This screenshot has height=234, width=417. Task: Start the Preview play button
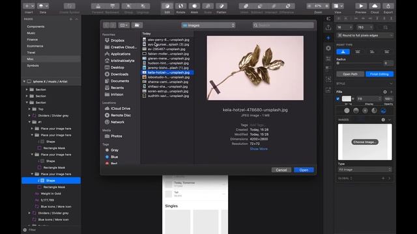click(x=361, y=6)
